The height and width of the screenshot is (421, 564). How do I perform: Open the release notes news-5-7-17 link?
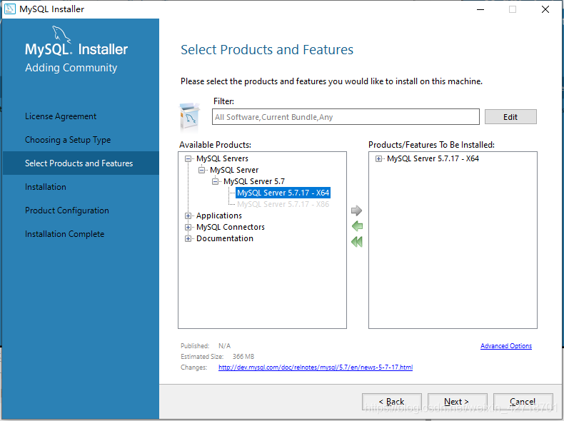316,367
